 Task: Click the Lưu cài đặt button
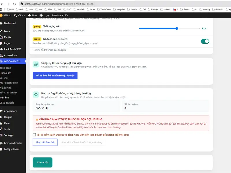coord(42,162)
